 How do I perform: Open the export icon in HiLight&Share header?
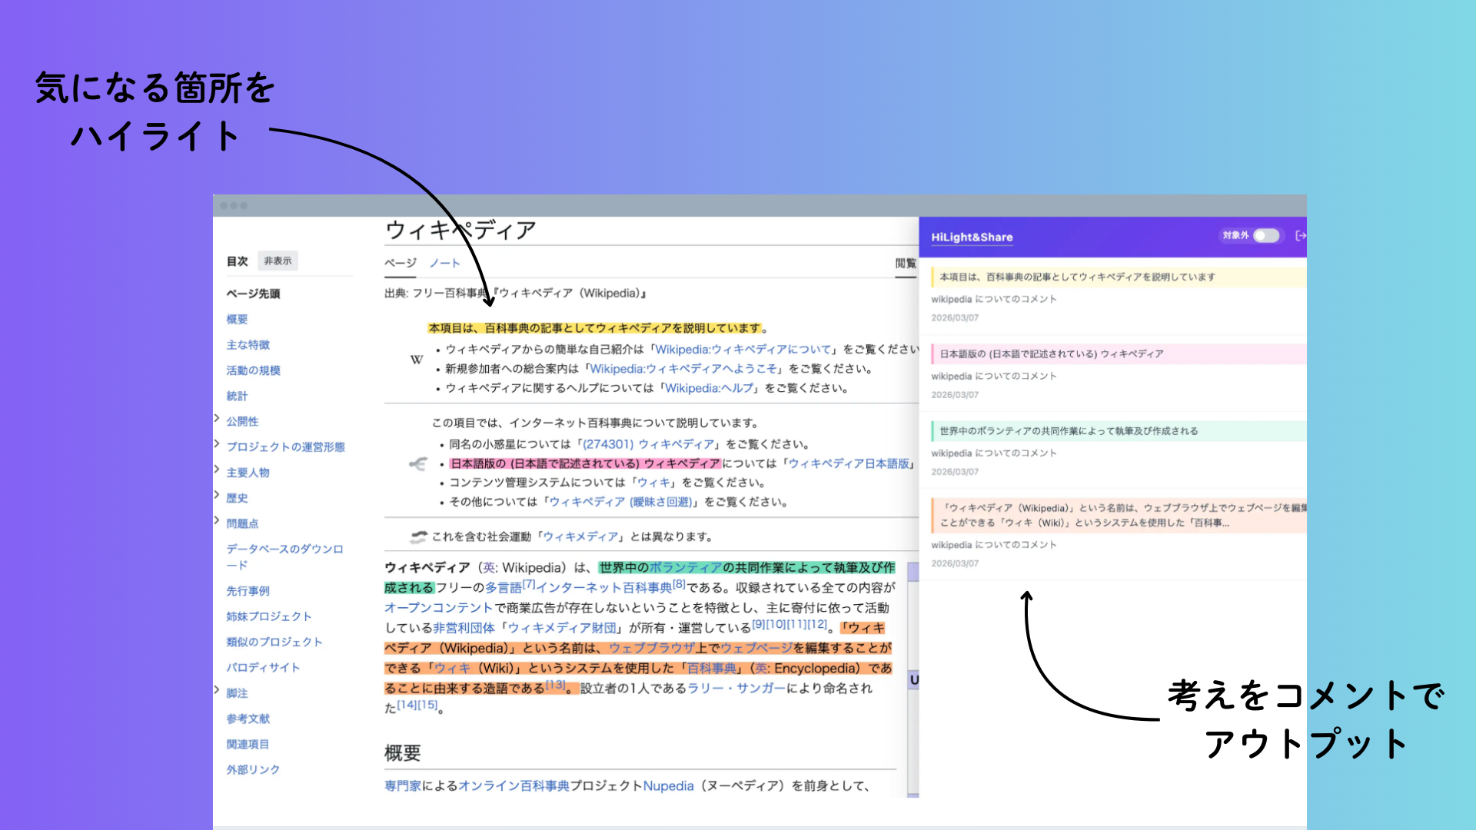tap(1301, 237)
